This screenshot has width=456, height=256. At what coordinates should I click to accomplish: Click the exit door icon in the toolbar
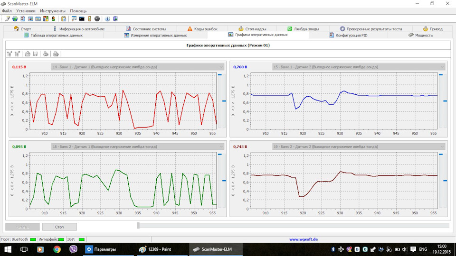pyautogui.click(x=115, y=19)
